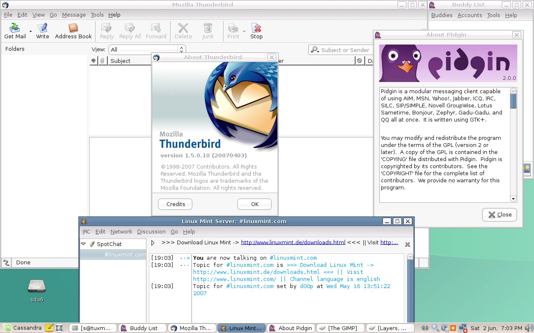Focus the Subject or Sender search field
Screen dimensions: 534x333
345,50
